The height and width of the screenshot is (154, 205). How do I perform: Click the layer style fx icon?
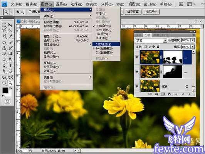coord(156,94)
